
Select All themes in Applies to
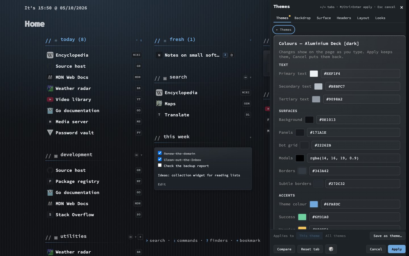pyautogui.click(x=335, y=236)
